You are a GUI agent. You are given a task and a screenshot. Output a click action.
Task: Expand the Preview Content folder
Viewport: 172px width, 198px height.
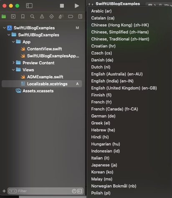(x=13, y=63)
